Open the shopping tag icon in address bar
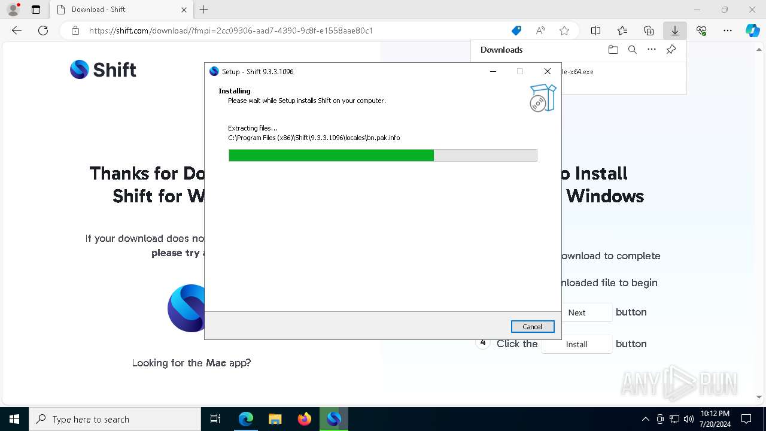The width and height of the screenshot is (766, 431). (516, 31)
